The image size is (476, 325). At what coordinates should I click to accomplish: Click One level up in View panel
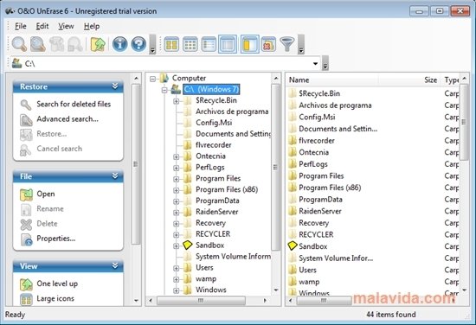point(57,284)
